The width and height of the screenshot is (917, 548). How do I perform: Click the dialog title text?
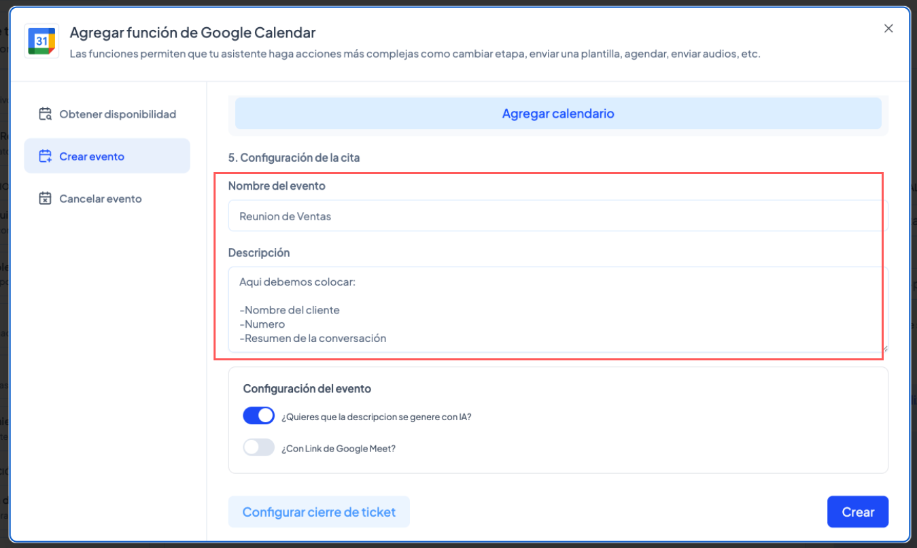coord(192,32)
